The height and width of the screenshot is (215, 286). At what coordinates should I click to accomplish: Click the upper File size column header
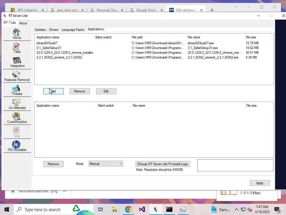click(x=258, y=37)
